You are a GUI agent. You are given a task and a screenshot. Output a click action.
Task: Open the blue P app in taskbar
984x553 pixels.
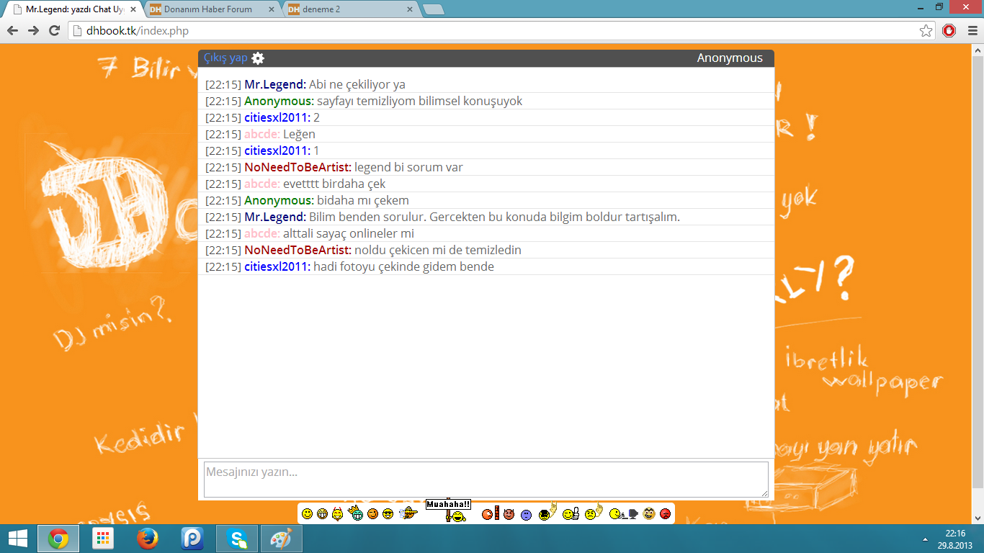tap(192, 539)
